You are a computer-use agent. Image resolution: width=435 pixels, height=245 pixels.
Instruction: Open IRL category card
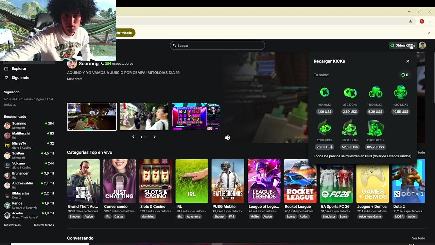[192, 181]
